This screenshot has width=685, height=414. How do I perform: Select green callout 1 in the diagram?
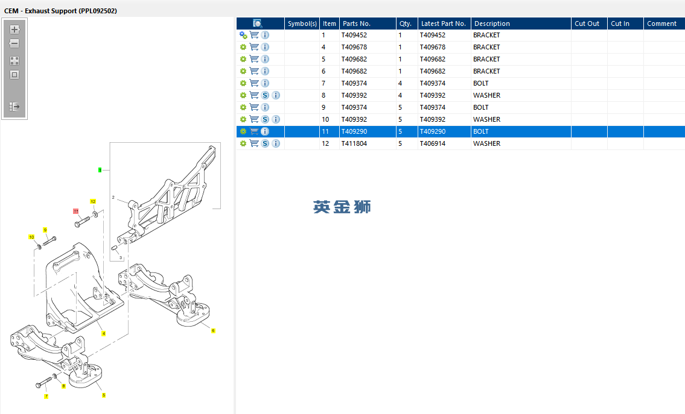point(100,170)
